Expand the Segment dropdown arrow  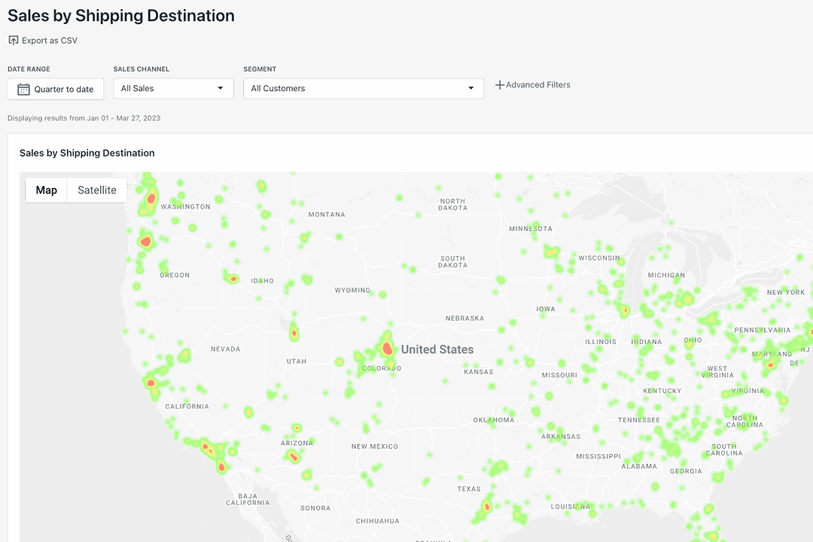click(x=470, y=88)
